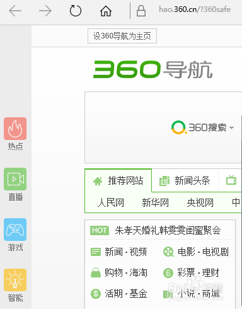242x309 pixels.
Task: Click the shopping bag icon beside 购物
Action: [96, 272]
